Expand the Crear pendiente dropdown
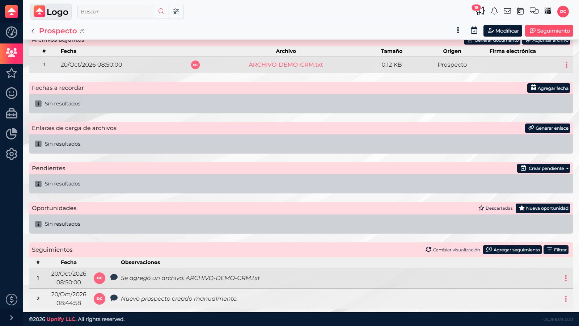 coord(544,168)
